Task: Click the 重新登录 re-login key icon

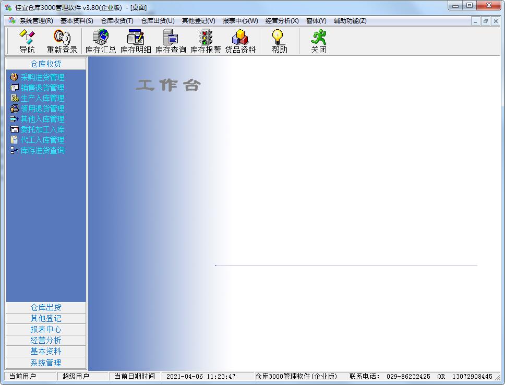Action: tap(62, 37)
